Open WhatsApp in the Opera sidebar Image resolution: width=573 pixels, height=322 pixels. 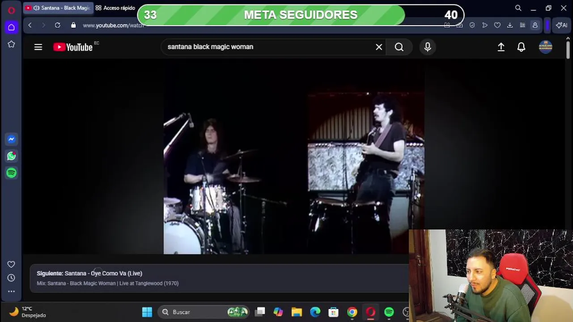tap(11, 156)
